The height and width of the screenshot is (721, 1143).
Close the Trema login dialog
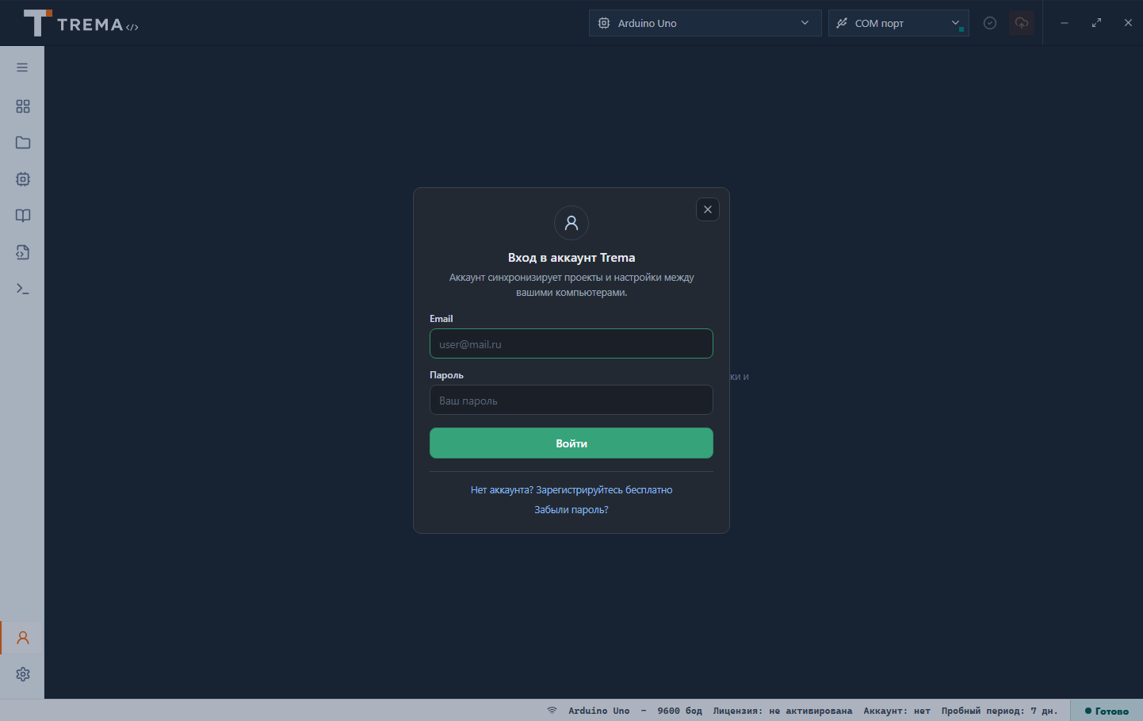pos(708,209)
